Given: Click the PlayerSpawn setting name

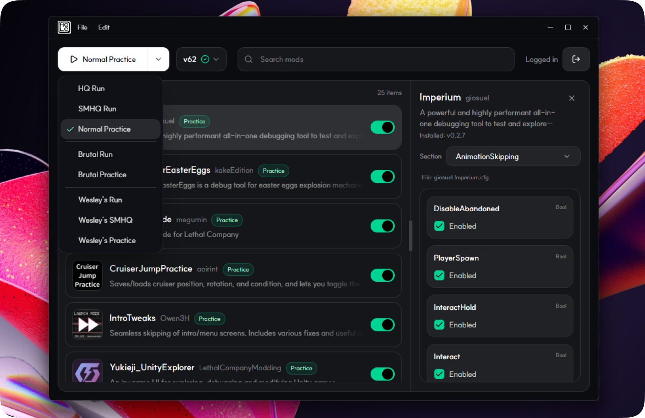Looking at the screenshot, I should pyautogui.click(x=456, y=258).
